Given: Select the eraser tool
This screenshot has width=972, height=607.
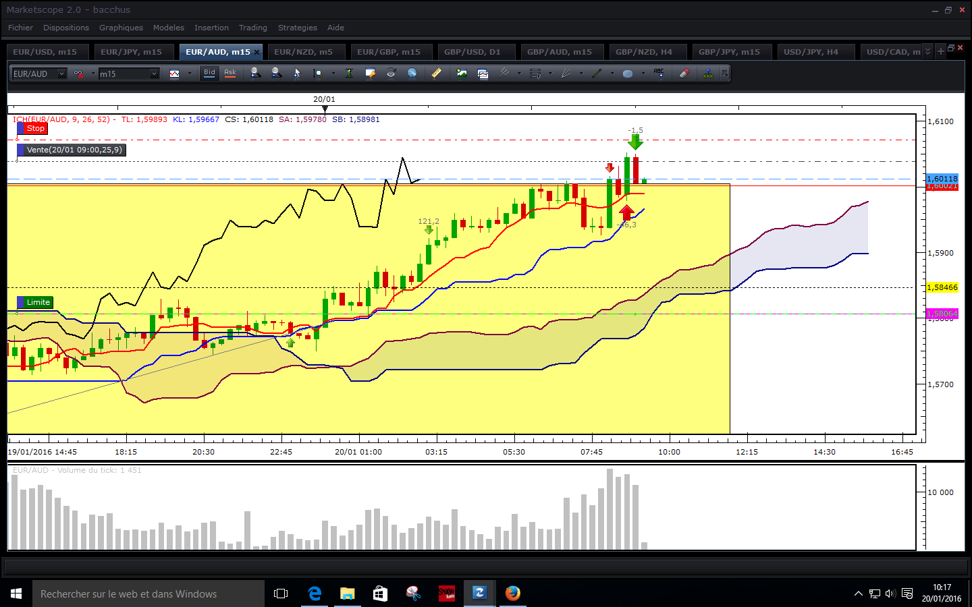Looking at the screenshot, I should point(684,74).
